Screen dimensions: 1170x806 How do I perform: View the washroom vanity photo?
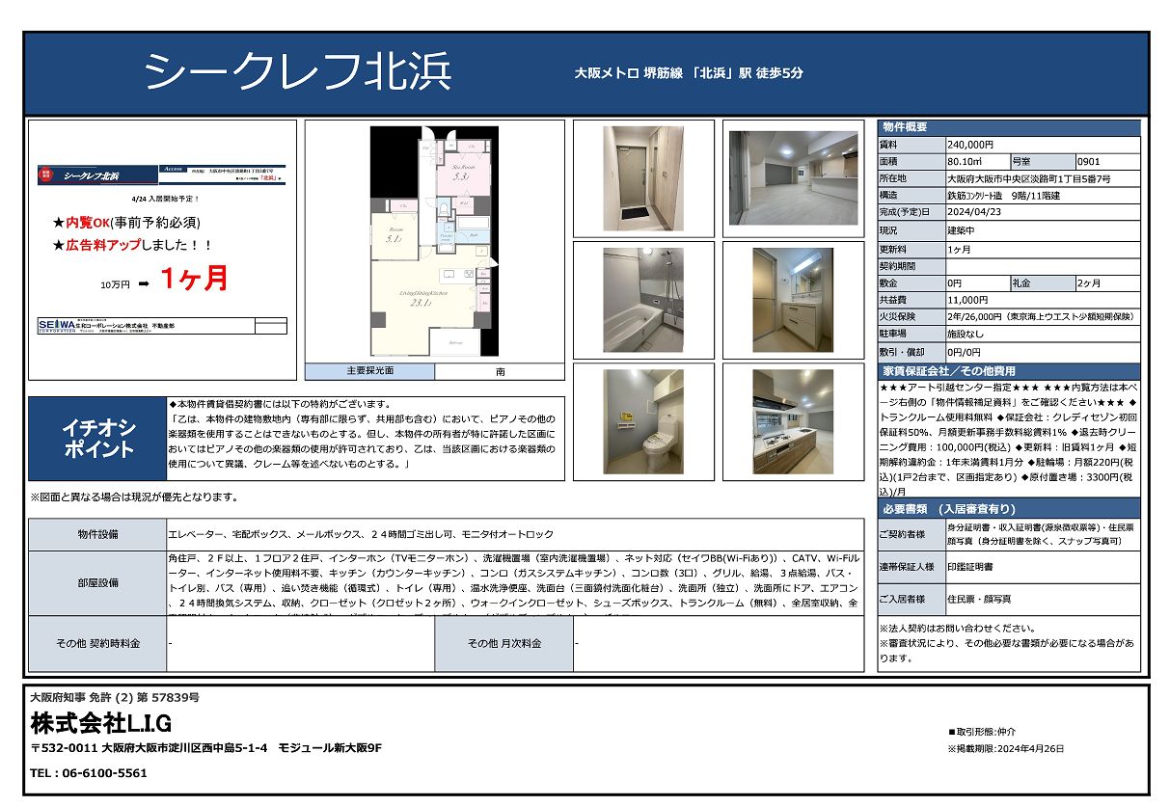pyautogui.click(x=793, y=300)
